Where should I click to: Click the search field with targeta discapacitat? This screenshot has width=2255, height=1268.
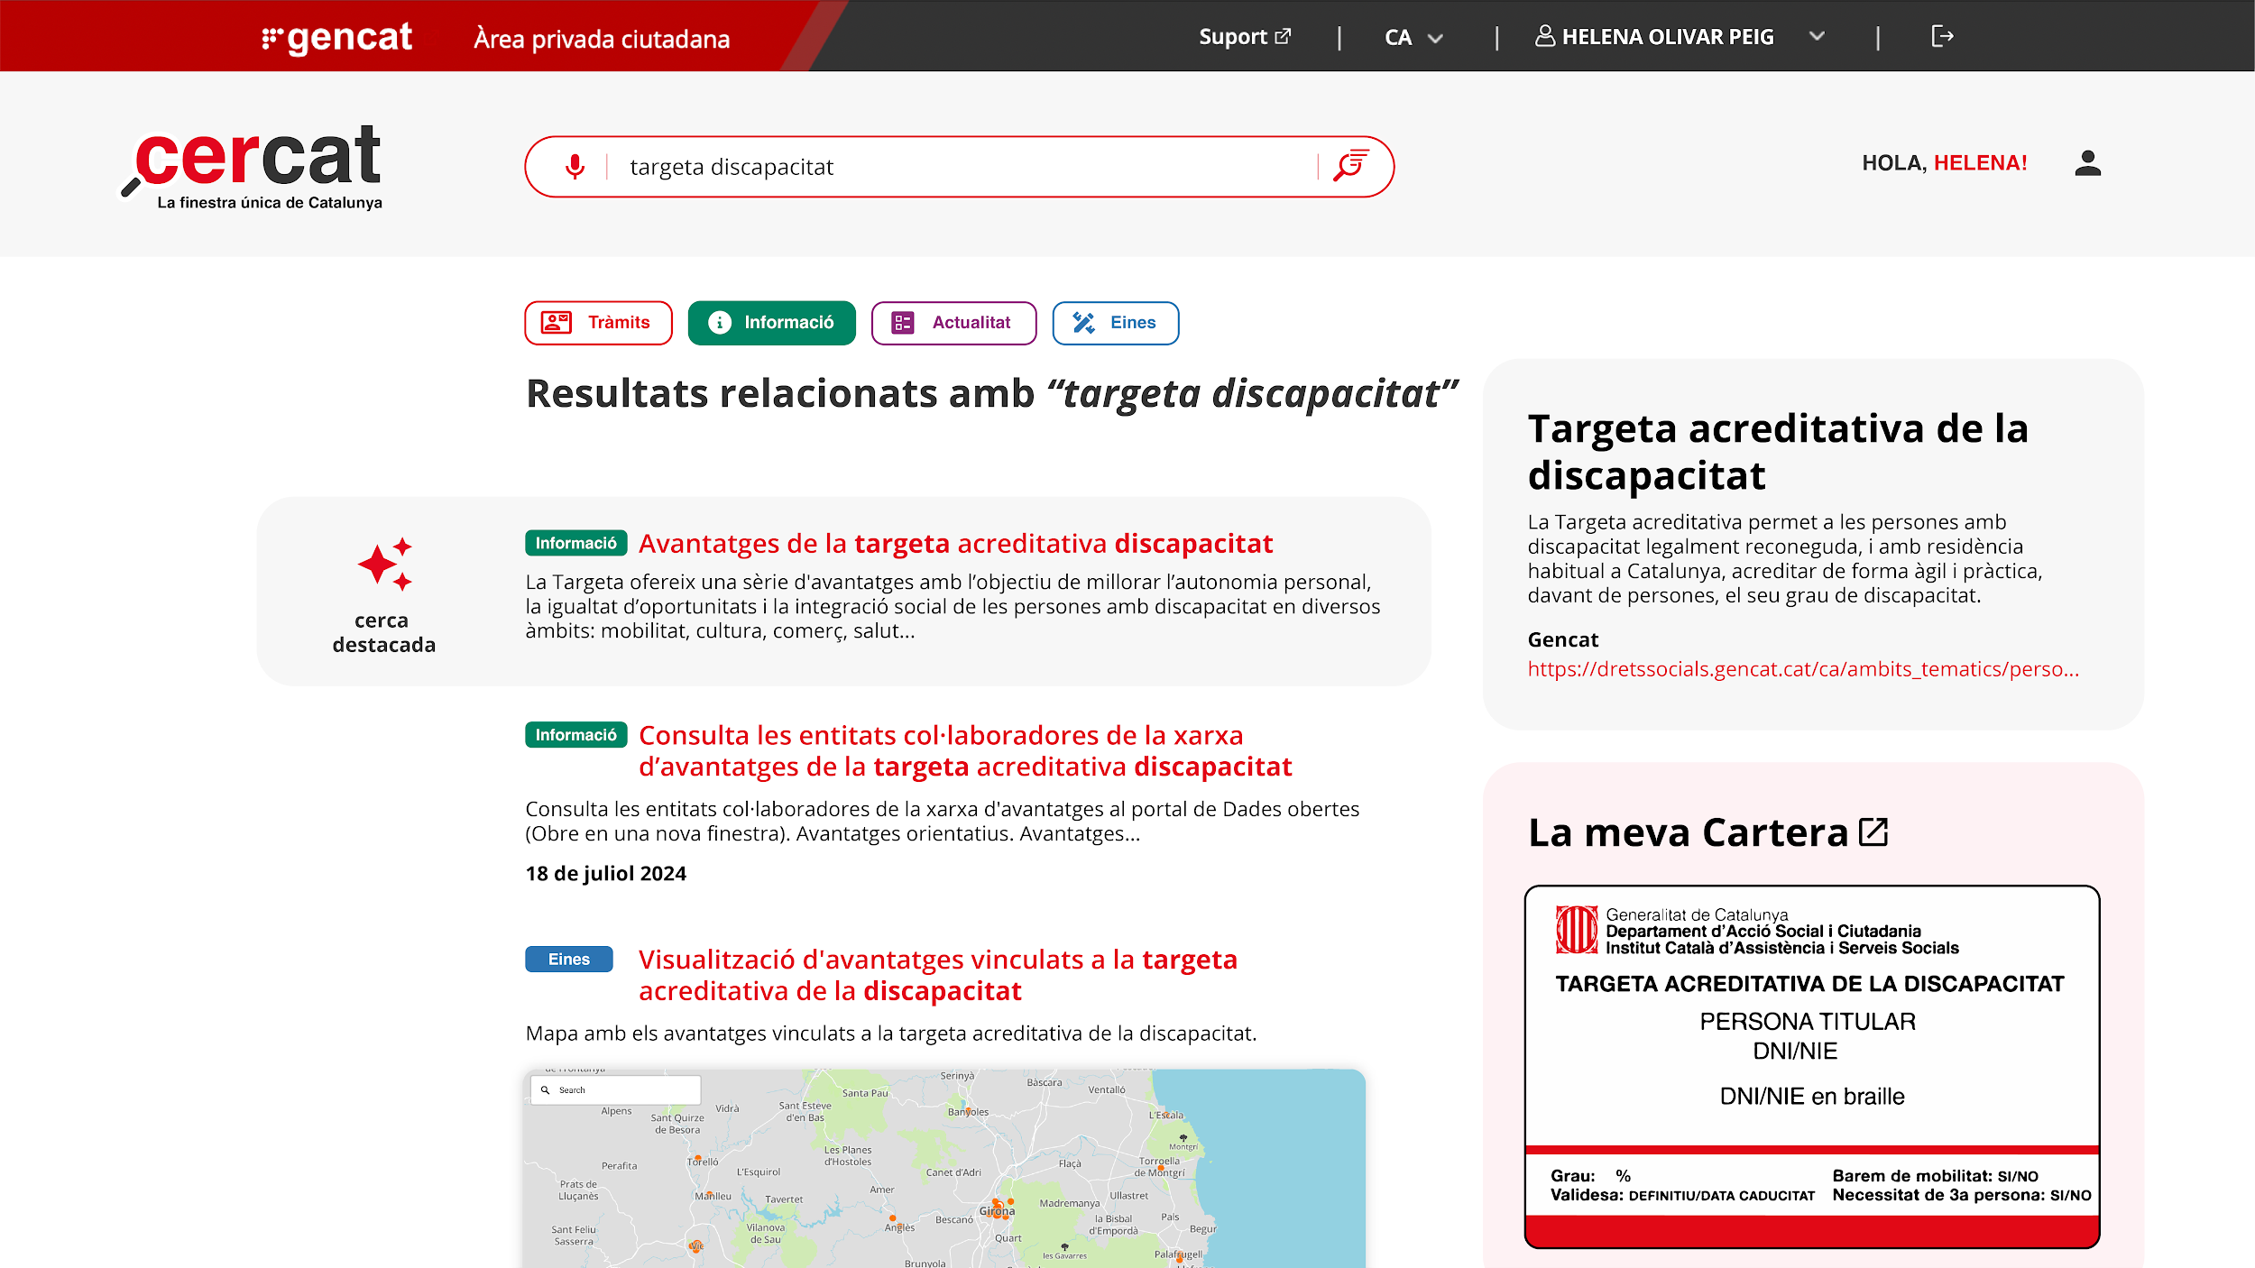click(x=961, y=167)
